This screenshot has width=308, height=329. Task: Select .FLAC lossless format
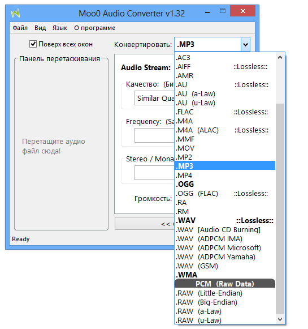click(225, 112)
